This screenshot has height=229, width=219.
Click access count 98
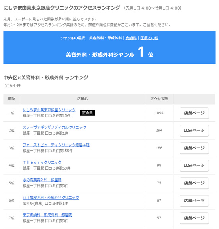point(159,165)
